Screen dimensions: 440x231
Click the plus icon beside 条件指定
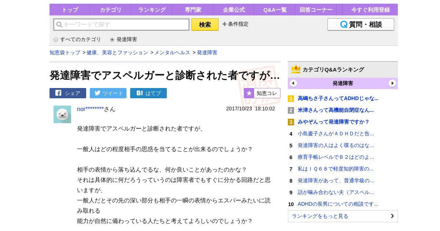pos(224,24)
